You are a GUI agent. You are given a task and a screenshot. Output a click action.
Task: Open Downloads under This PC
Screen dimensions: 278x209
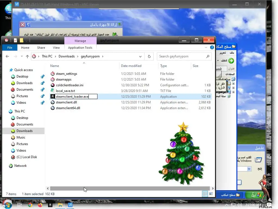24,131
